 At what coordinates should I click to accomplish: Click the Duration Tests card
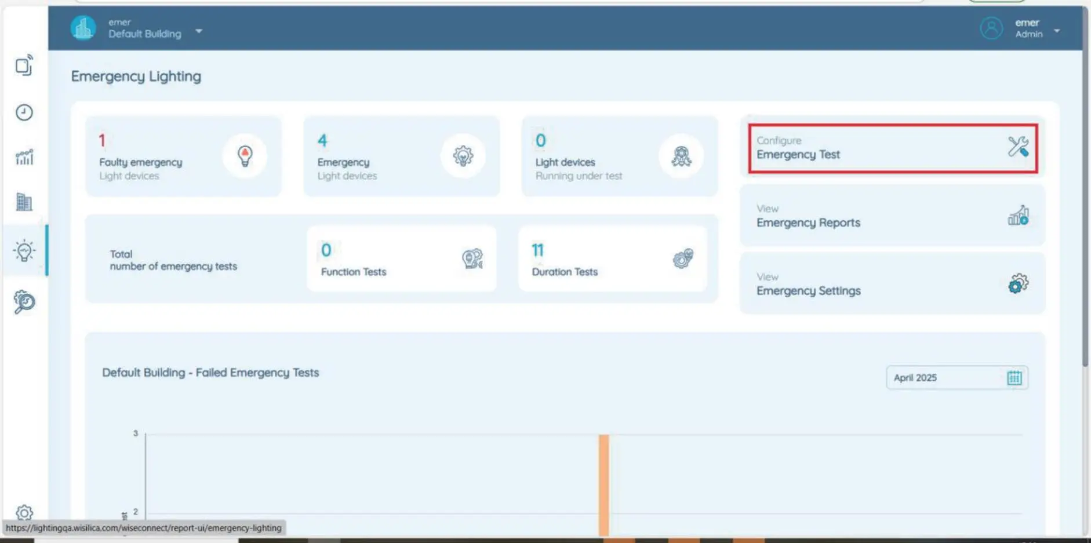(612, 259)
